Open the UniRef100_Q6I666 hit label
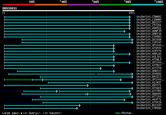The height and width of the screenshot is (115, 166). [149, 39]
